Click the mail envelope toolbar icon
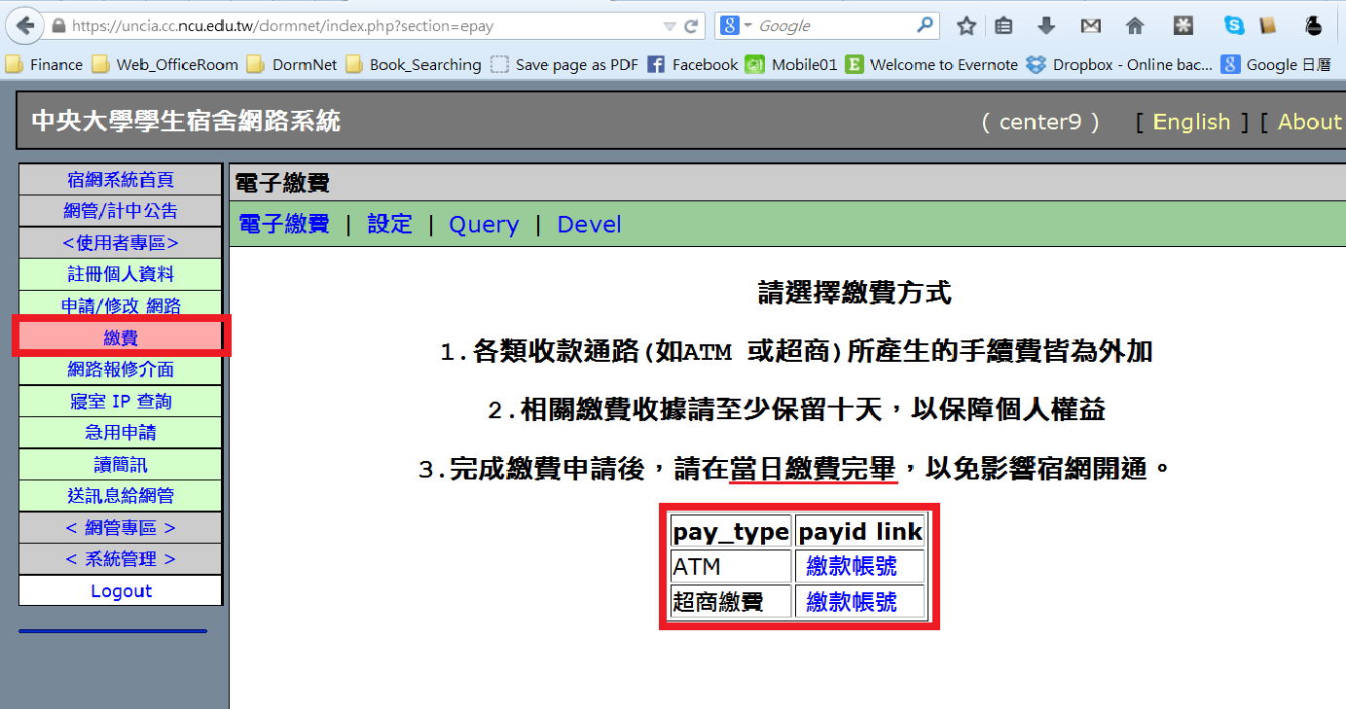The width and height of the screenshot is (1346, 709). 1091,26
